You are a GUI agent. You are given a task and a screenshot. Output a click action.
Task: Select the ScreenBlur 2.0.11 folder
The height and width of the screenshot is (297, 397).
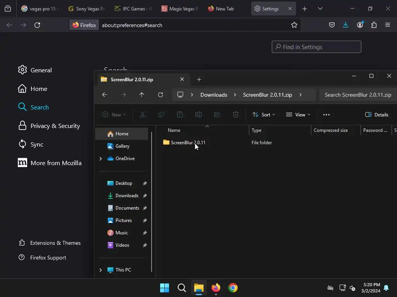click(188, 143)
